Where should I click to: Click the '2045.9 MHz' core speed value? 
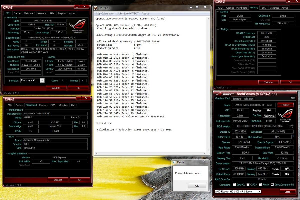[31, 61]
